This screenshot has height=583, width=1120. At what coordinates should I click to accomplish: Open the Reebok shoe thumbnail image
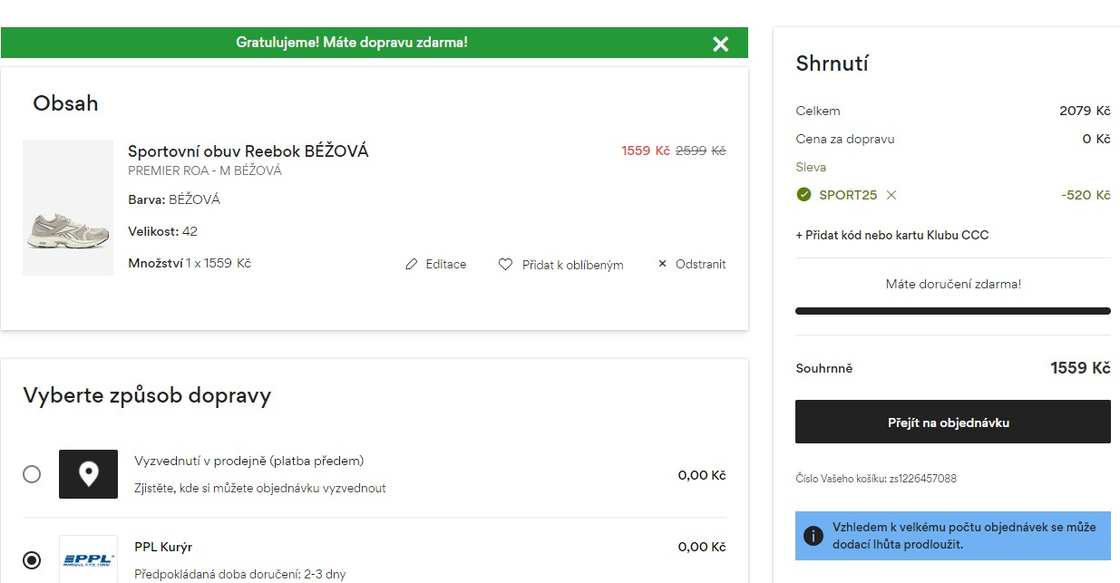(68, 208)
